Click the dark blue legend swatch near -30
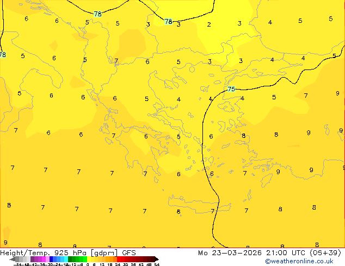The height and width of the screenshot is (266, 345). [x=51, y=259]
